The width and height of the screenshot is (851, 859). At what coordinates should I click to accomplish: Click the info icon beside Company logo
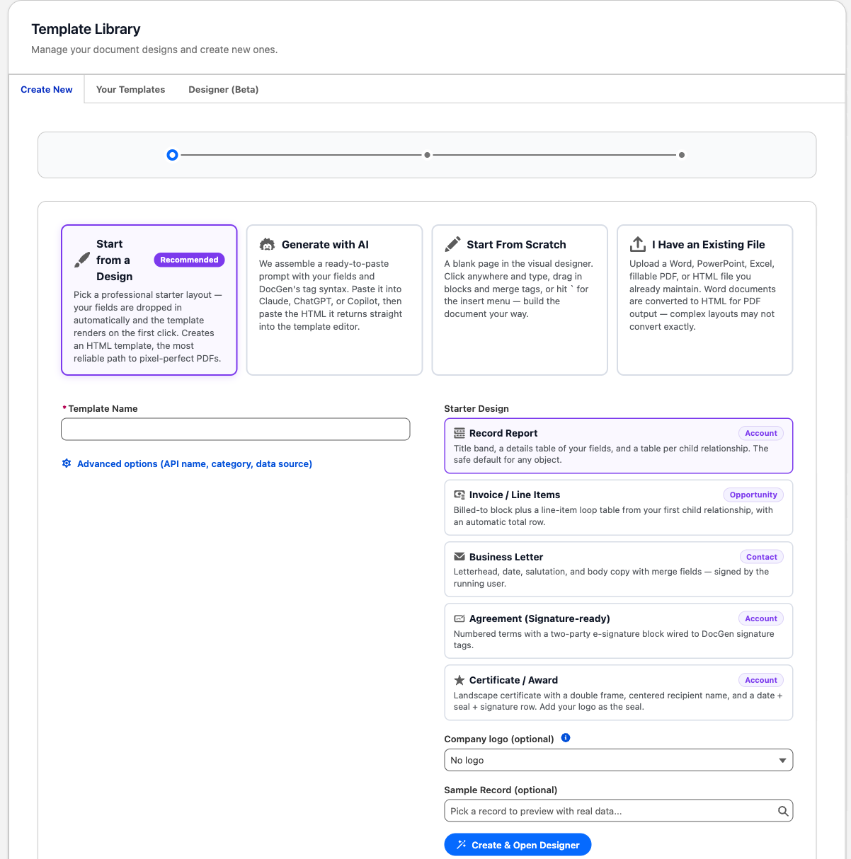pyautogui.click(x=566, y=738)
